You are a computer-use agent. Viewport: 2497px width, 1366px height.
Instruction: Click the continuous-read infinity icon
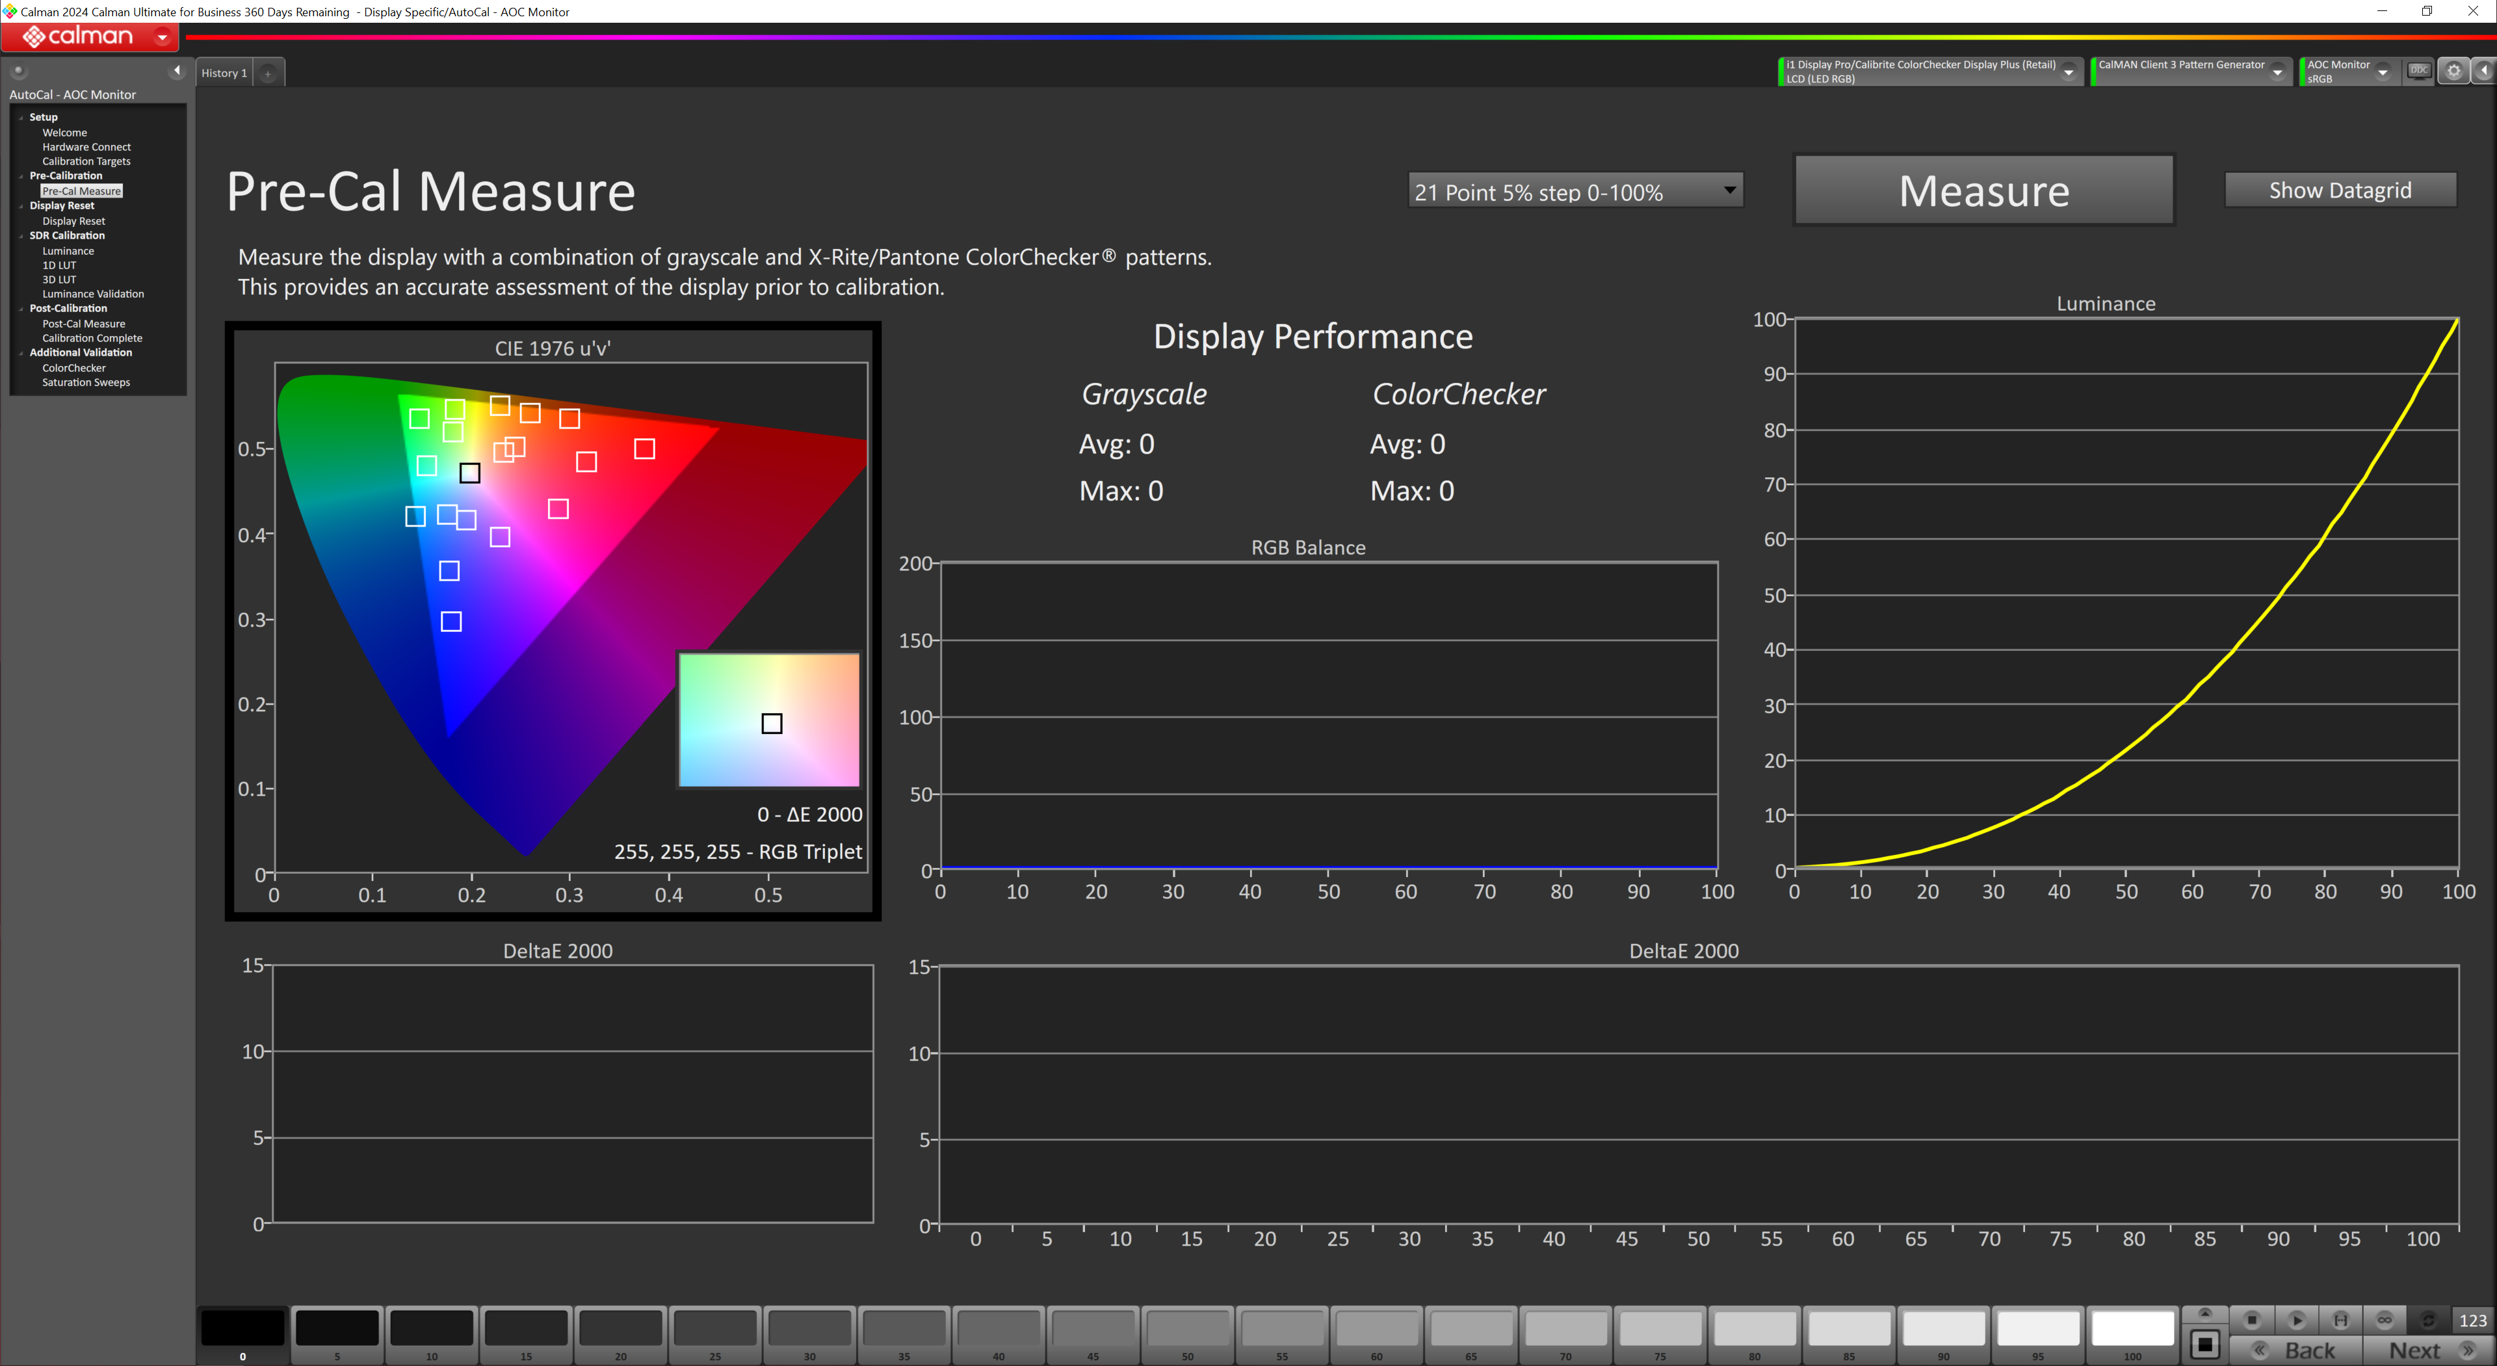tap(2385, 1319)
